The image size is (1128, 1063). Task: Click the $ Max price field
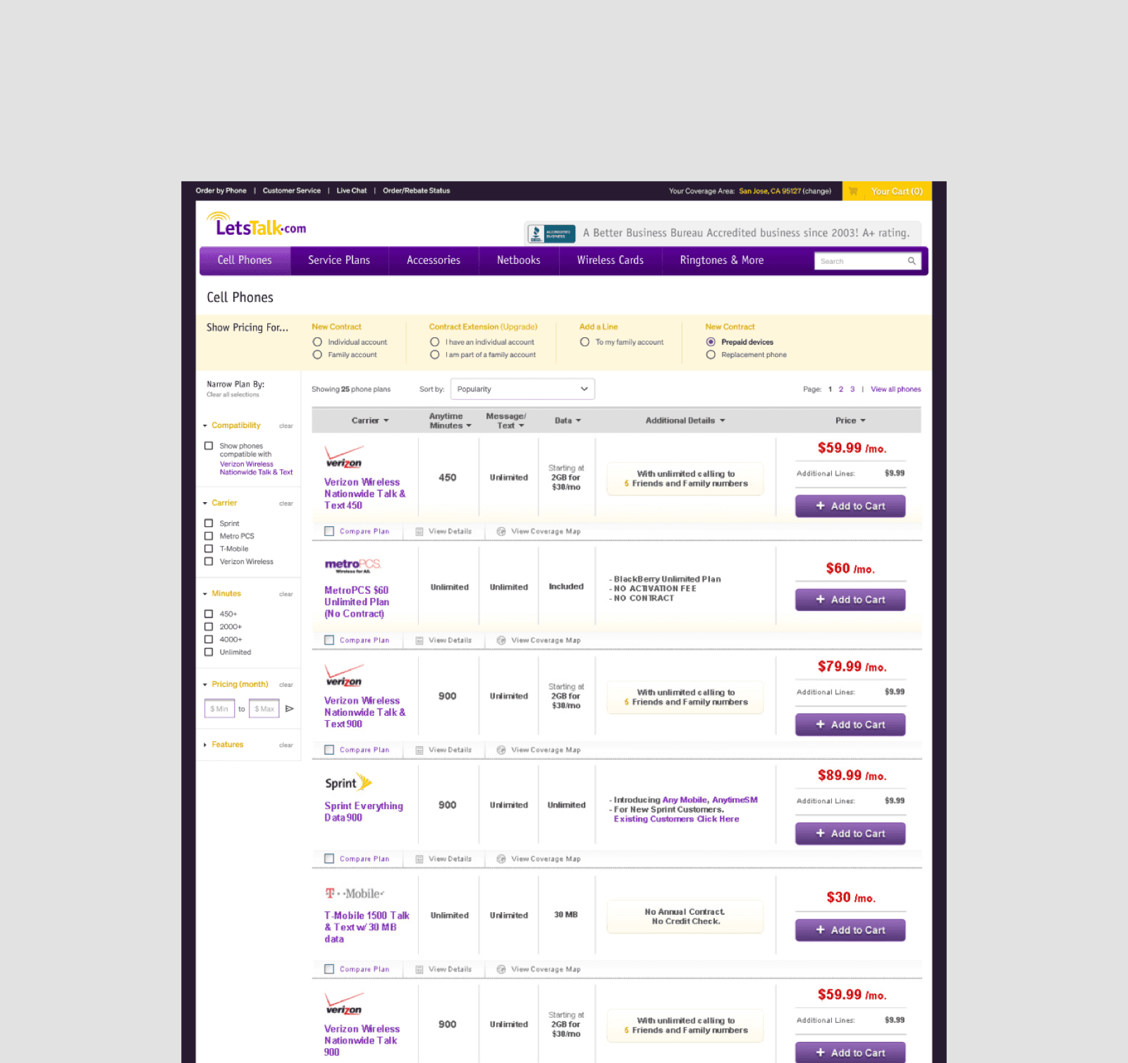coord(264,709)
